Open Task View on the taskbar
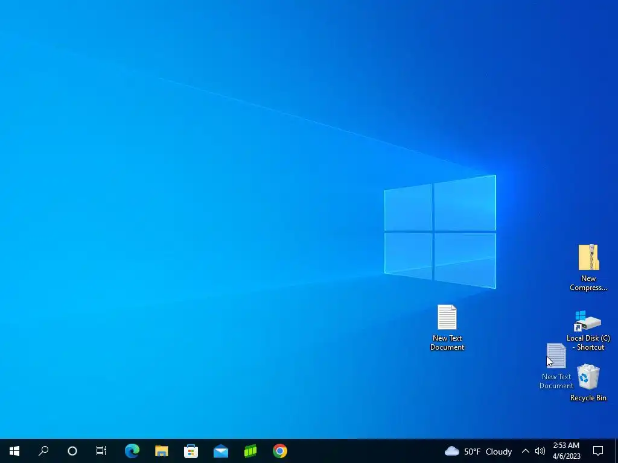This screenshot has width=618, height=463. pos(101,451)
